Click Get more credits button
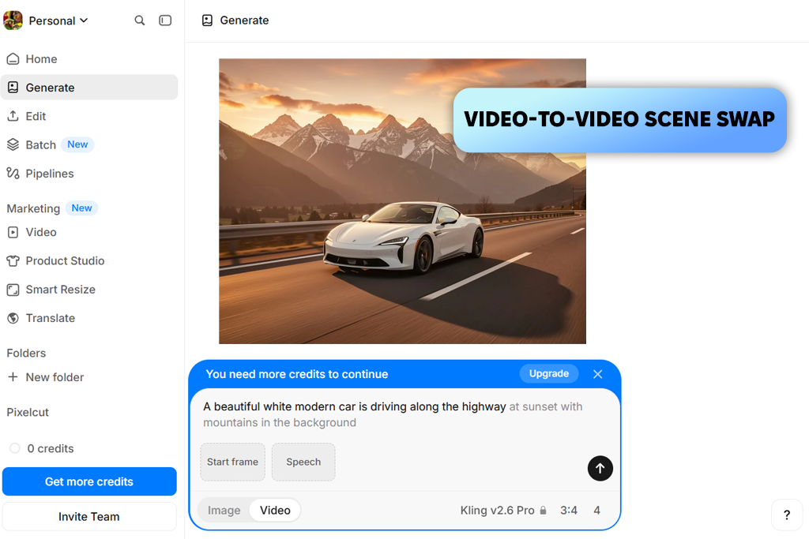The width and height of the screenshot is (809, 539). 89,481
